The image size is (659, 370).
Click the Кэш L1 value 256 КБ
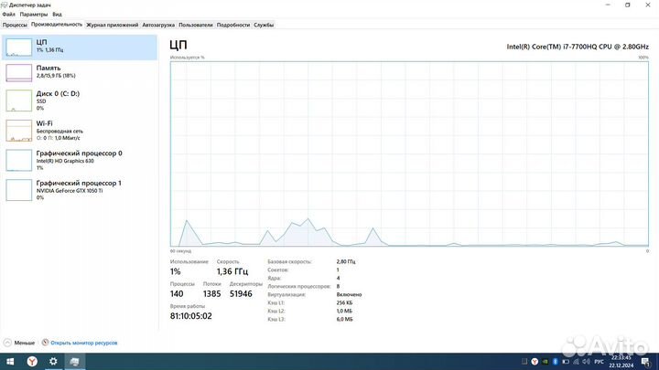345,302
